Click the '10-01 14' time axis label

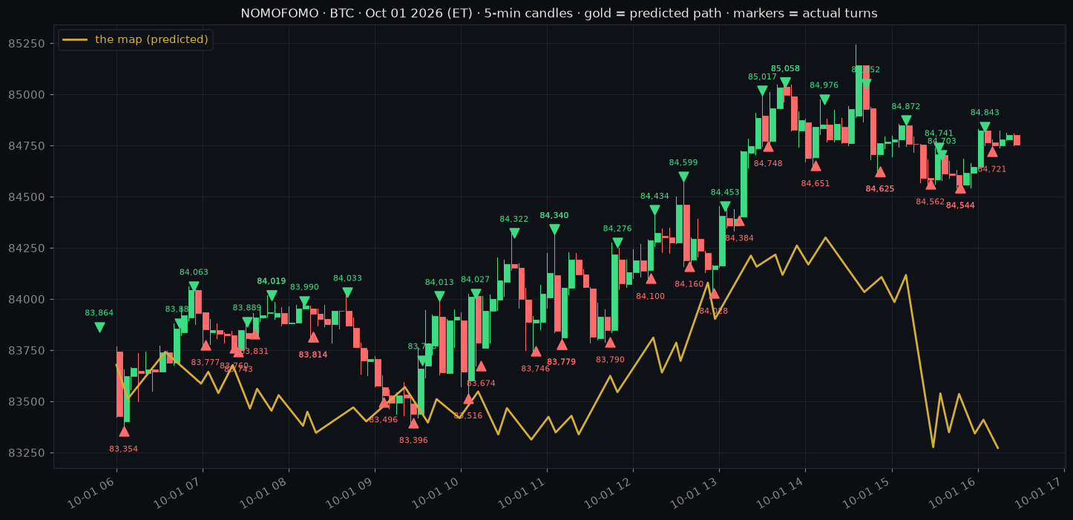click(781, 493)
